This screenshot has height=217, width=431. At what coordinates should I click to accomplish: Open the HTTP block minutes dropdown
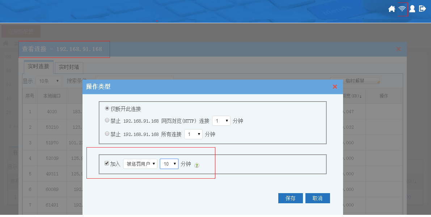(221, 121)
